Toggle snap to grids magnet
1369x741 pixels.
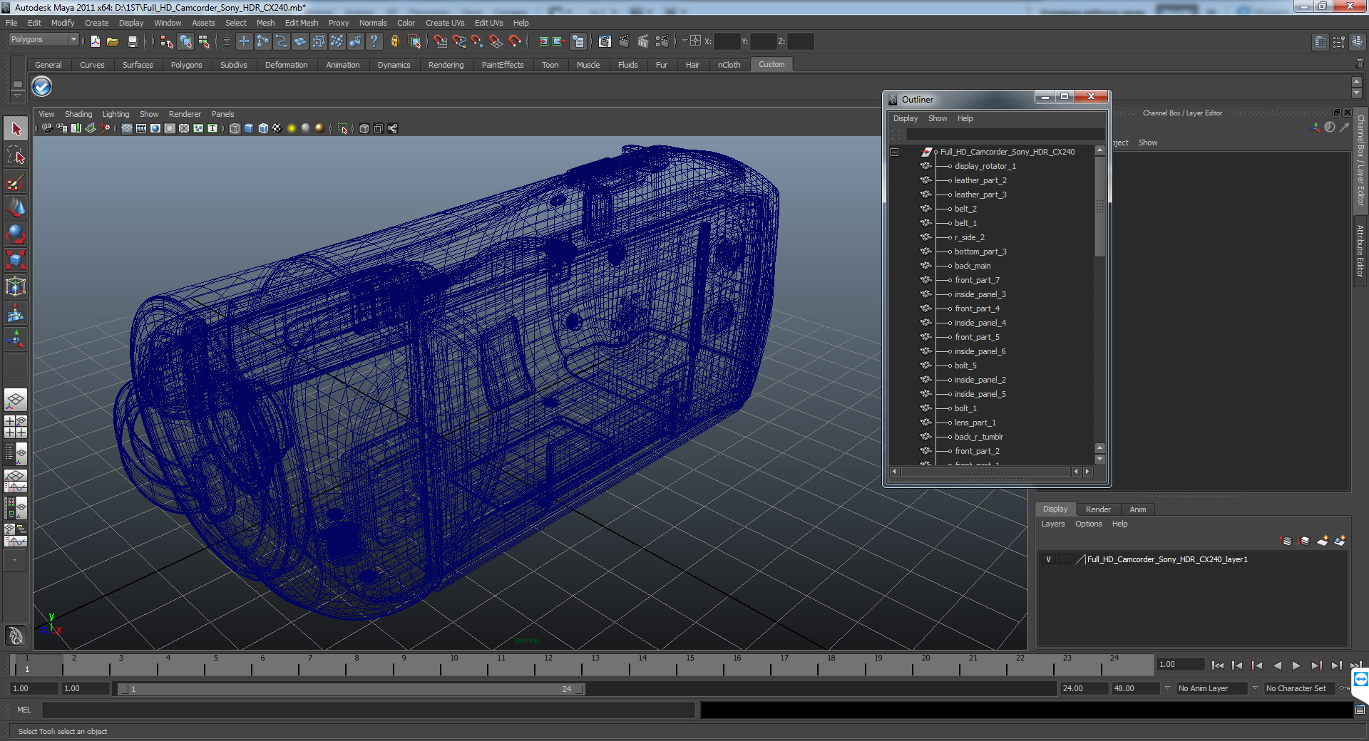441,42
